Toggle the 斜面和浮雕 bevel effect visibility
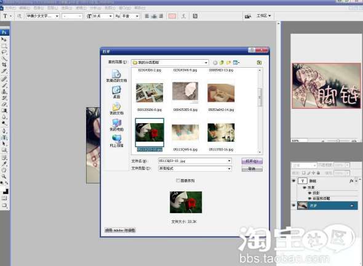The image size is (363, 266). 309,198
